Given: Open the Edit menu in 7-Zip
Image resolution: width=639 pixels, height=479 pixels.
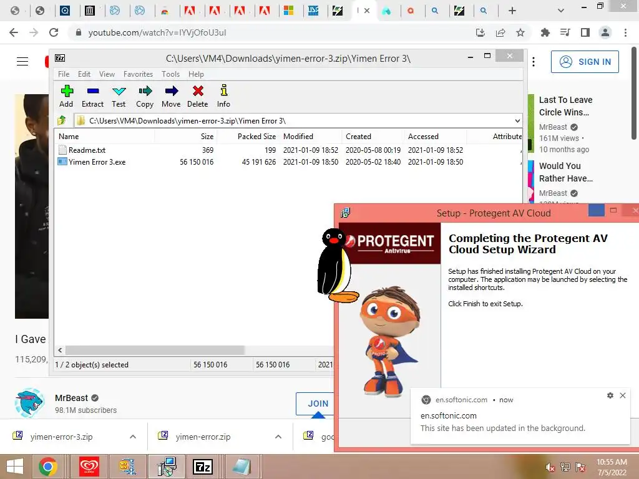Looking at the screenshot, I should 84,74.
